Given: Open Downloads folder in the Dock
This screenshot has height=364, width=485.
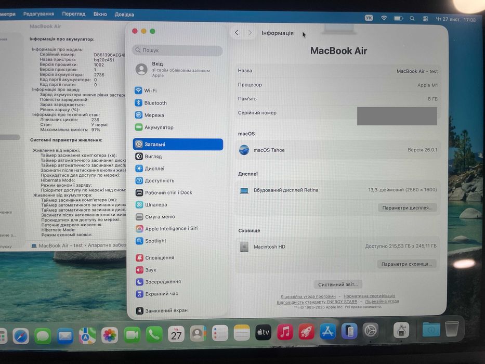Looking at the screenshot, I should [431, 329].
